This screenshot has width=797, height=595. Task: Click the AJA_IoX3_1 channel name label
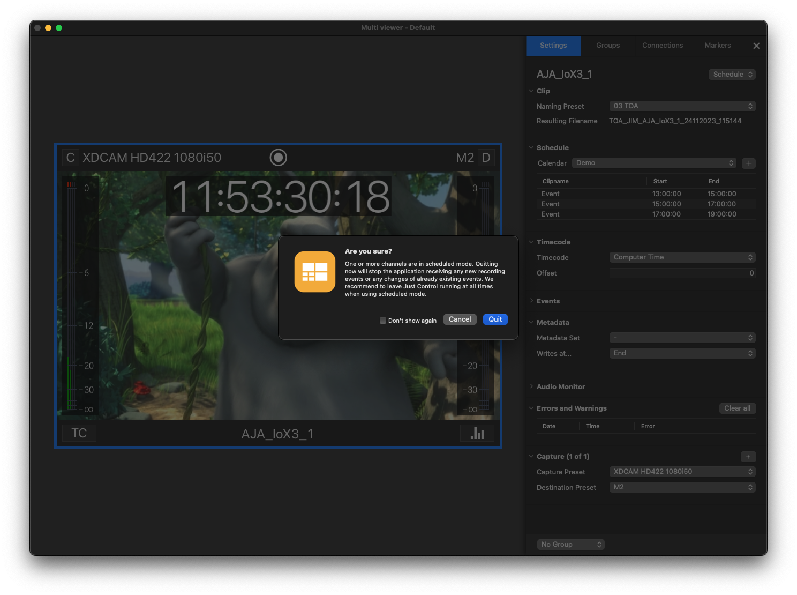277,434
